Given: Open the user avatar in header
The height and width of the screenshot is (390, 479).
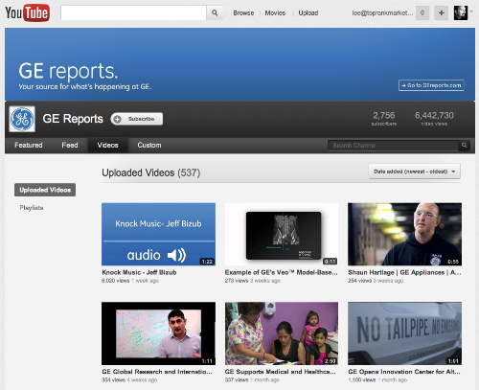Looking at the screenshot, I should coord(461,12).
